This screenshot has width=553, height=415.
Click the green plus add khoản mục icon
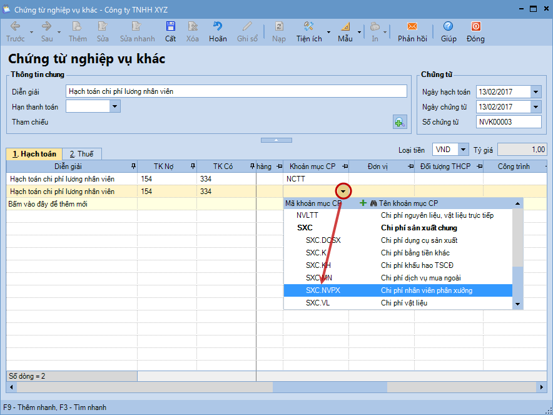click(x=363, y=203)
